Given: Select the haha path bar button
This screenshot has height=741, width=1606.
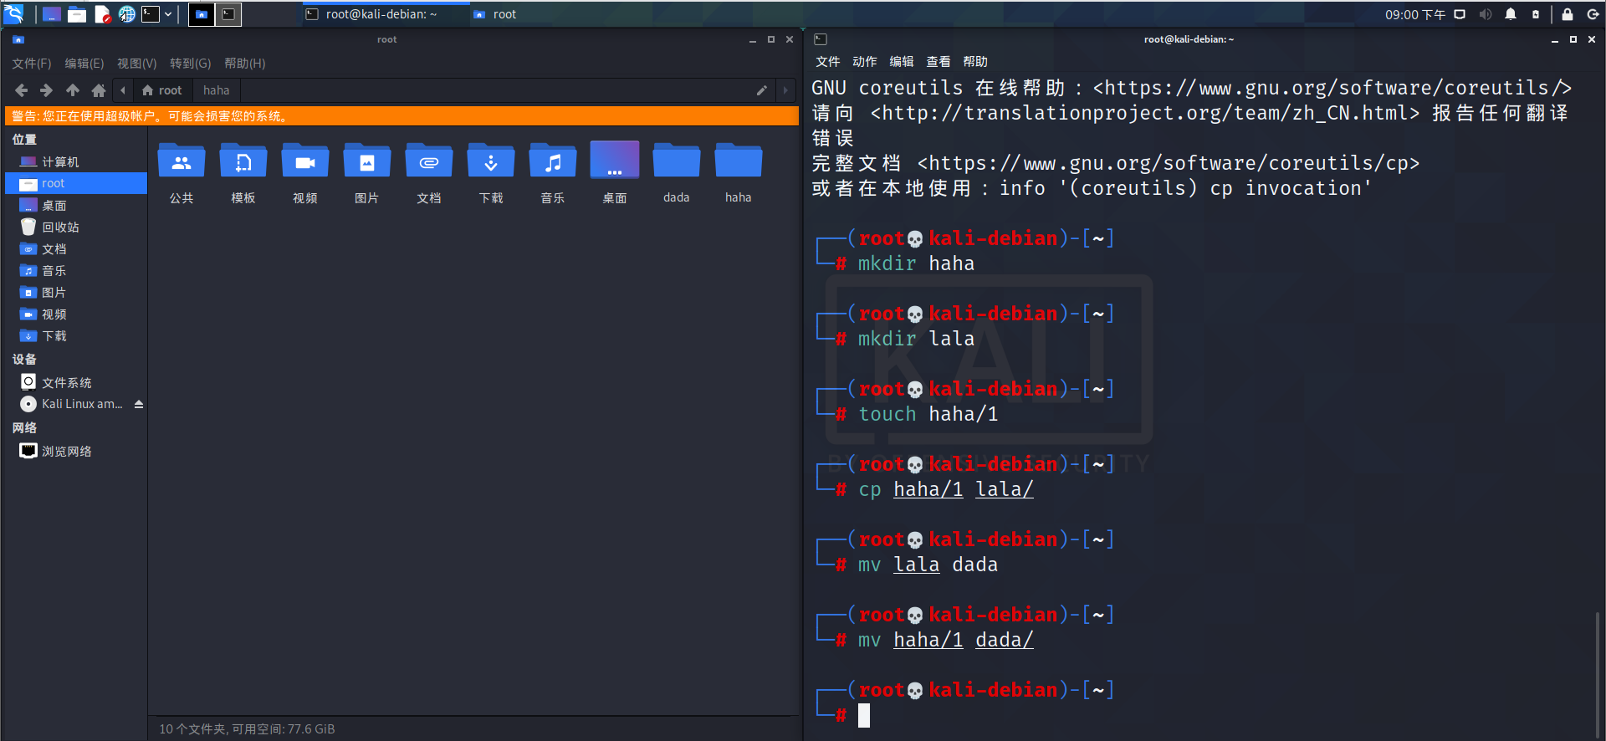Looking at the screenshot, I should point(216,90).
